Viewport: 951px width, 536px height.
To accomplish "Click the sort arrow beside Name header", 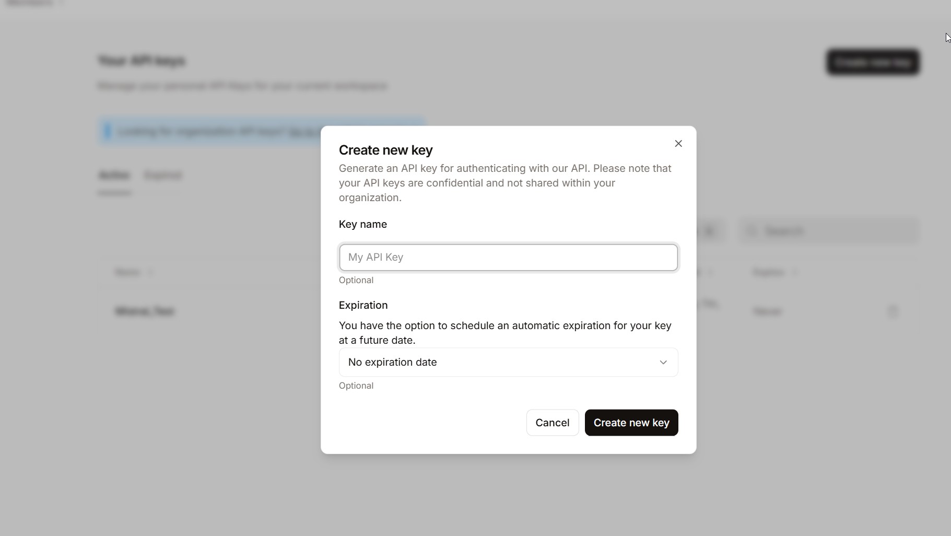I will pyautogui.click(x=151, y=272).
